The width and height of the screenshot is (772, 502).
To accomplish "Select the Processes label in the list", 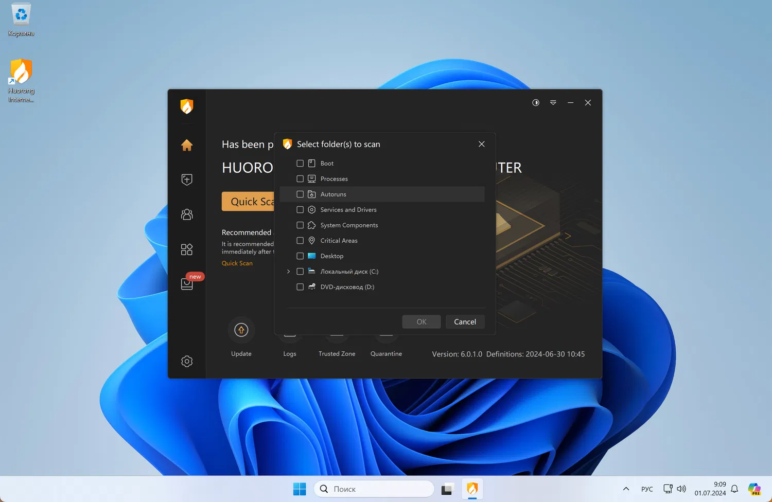I will tap(334, 179).
